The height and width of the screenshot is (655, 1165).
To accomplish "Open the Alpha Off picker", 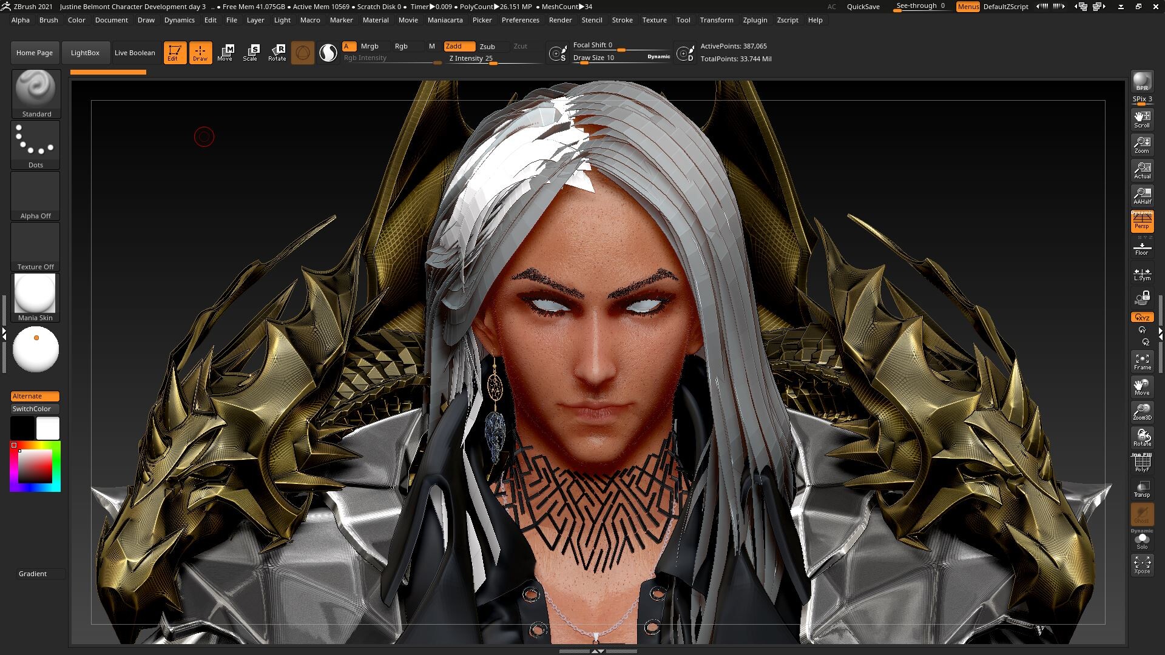I will (x=36, y=196).
